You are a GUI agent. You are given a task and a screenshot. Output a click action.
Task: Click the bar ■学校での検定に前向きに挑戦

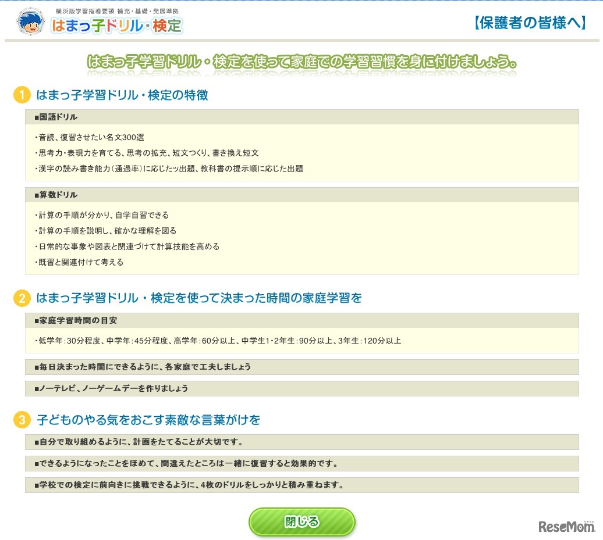[302, 485]
